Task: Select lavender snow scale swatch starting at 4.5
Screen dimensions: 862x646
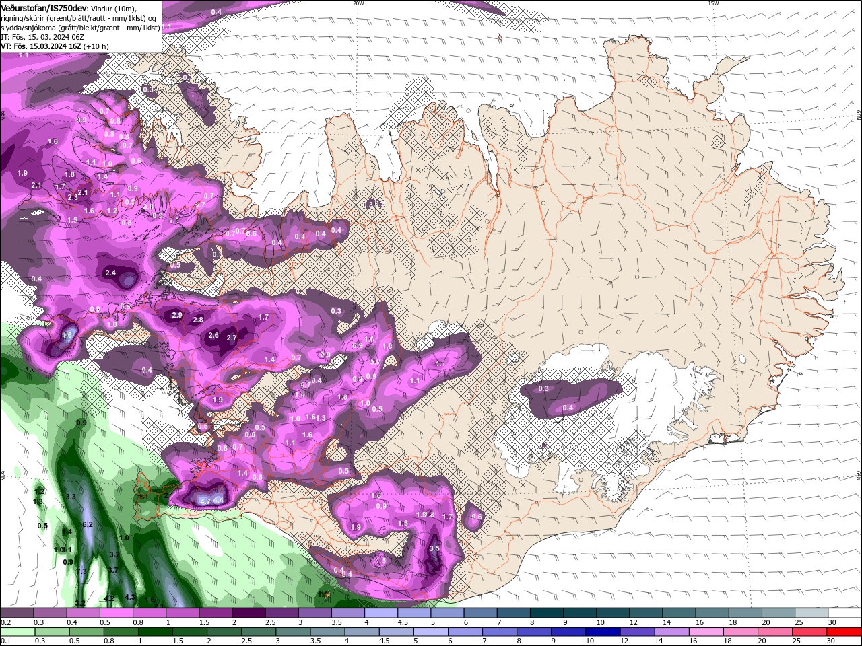Action: (413, 613)
